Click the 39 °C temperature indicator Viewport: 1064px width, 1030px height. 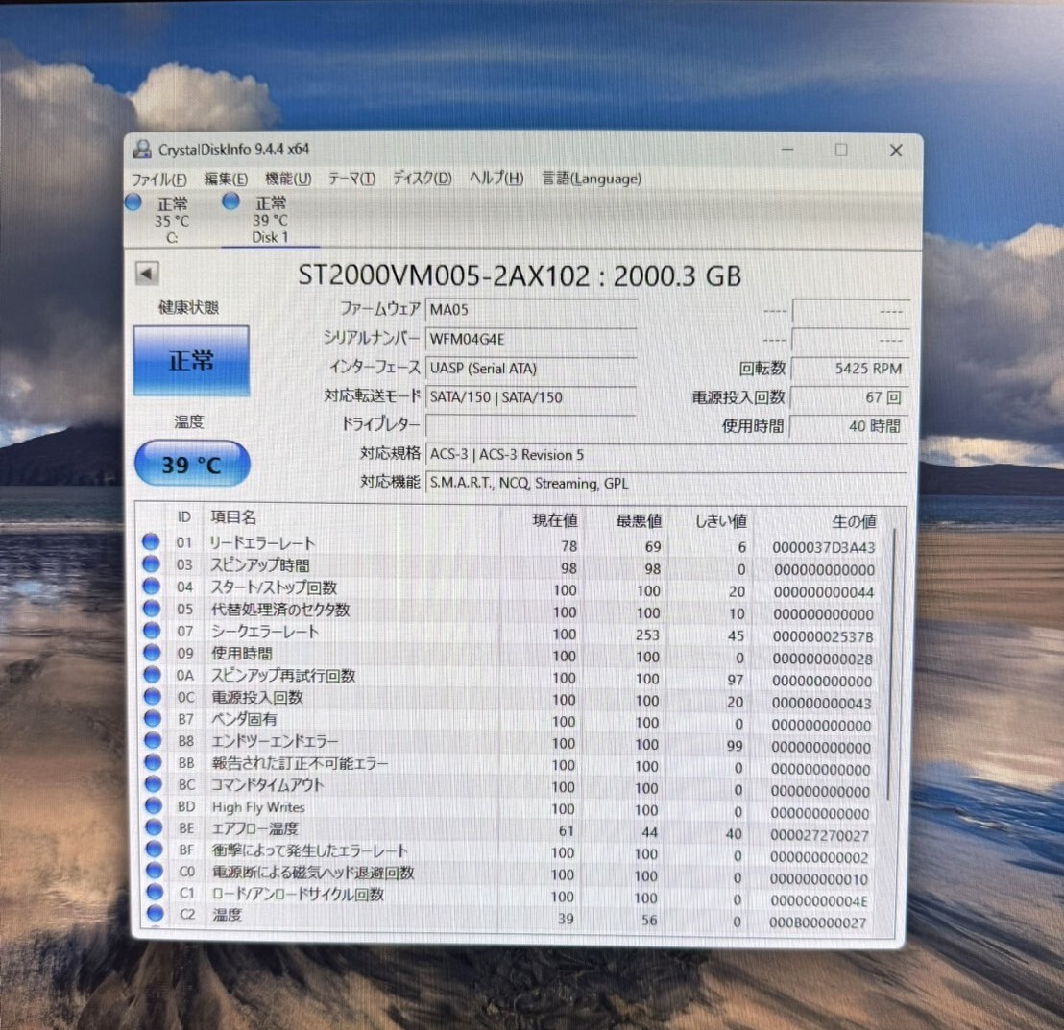coord(191,464)
